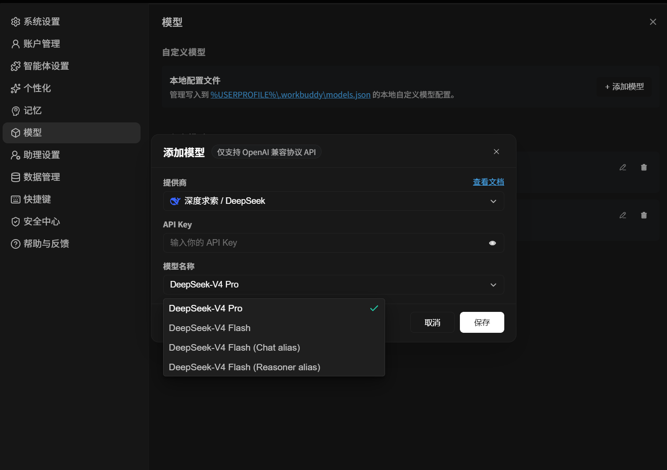Click the provider dropdown chevron arrow
667x470 pixels.
[493, 201]
